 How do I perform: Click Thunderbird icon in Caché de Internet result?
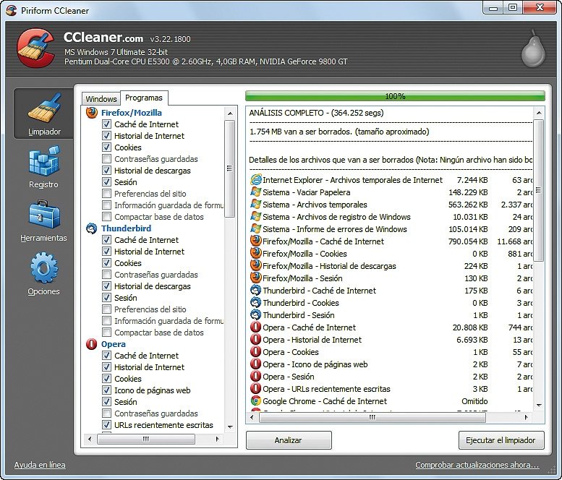[x=256, y=290]
